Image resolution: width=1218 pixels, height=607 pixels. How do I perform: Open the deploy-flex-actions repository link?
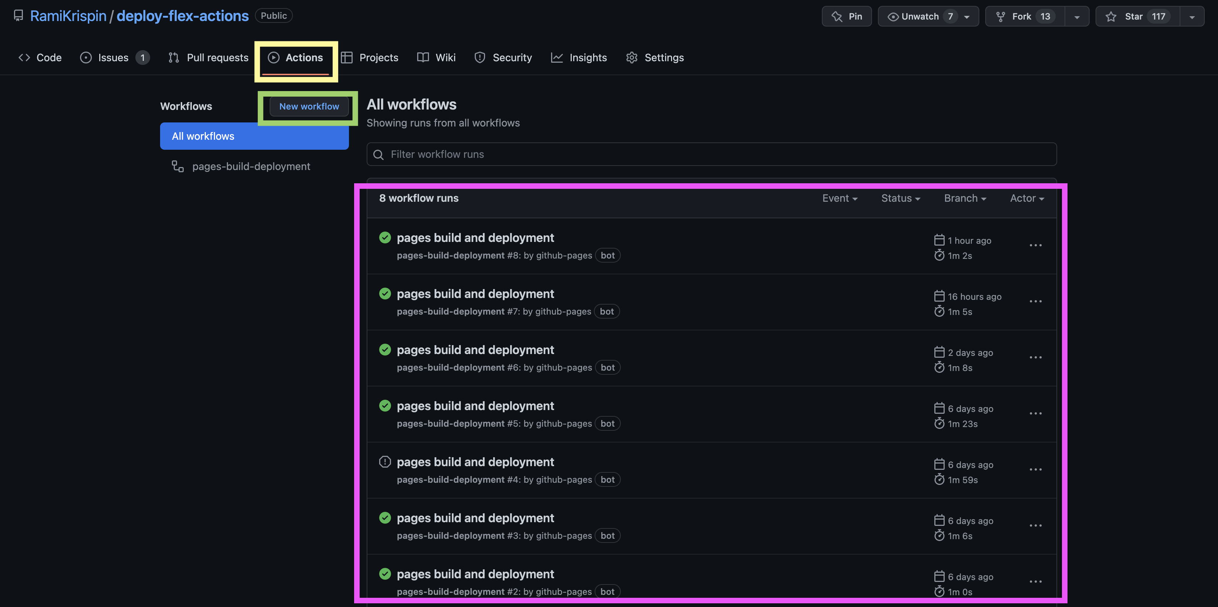tap(183, 15)
